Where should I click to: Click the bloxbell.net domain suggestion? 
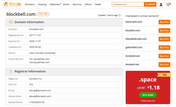click(132, 64)
